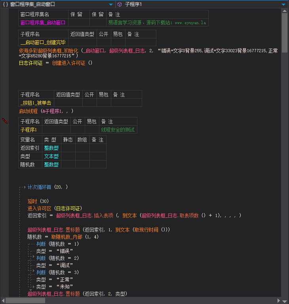Click 公开 cell of _按钮1_被单击 row

(x=89, y=103)
